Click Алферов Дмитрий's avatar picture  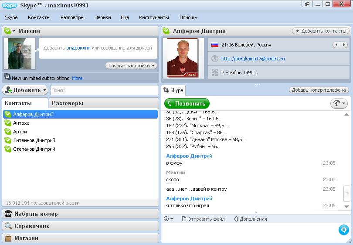point(183,58)
